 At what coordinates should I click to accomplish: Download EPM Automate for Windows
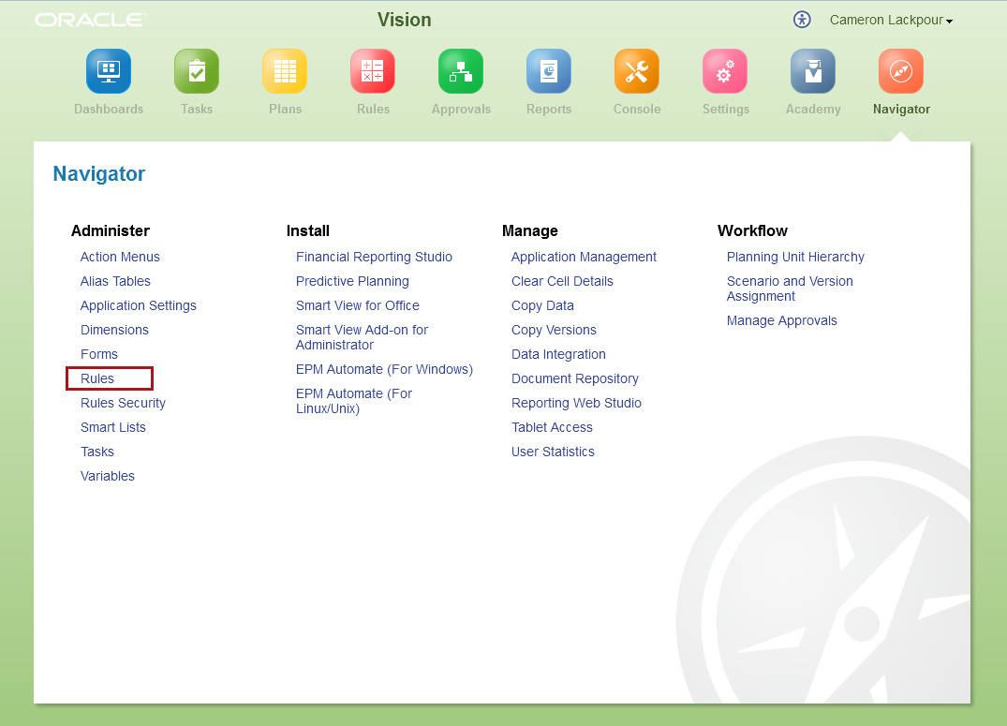tap(384, 369)
